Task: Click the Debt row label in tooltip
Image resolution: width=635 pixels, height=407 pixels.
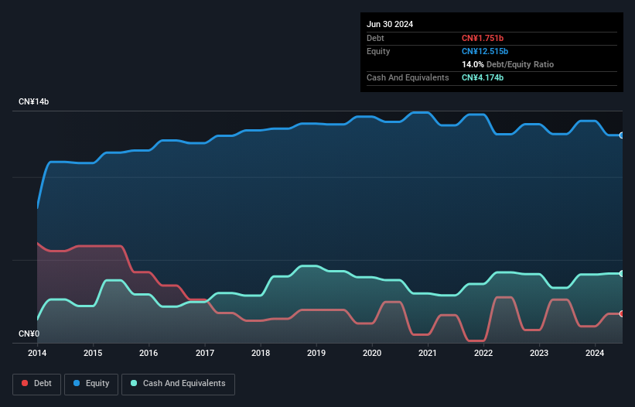Action: pyautogui.click(x=375, y=38)
